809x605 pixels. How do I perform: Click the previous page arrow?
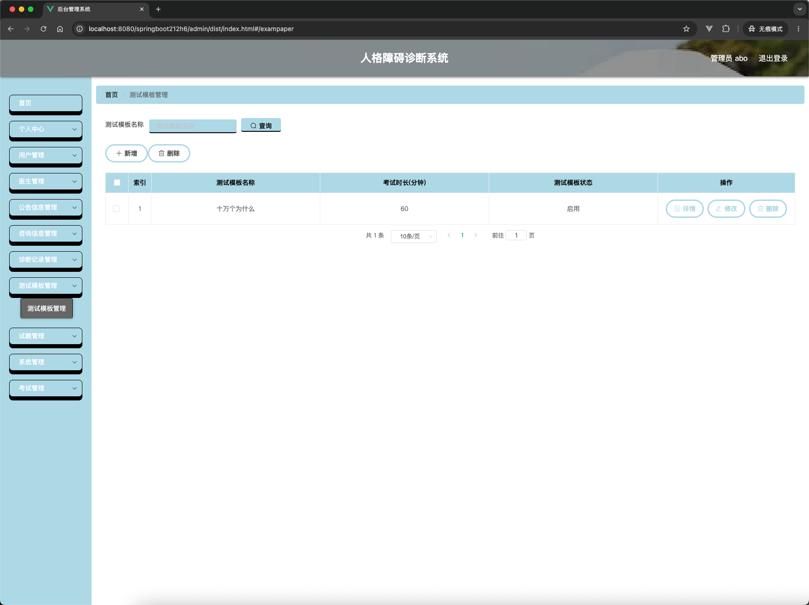point(449,235)
